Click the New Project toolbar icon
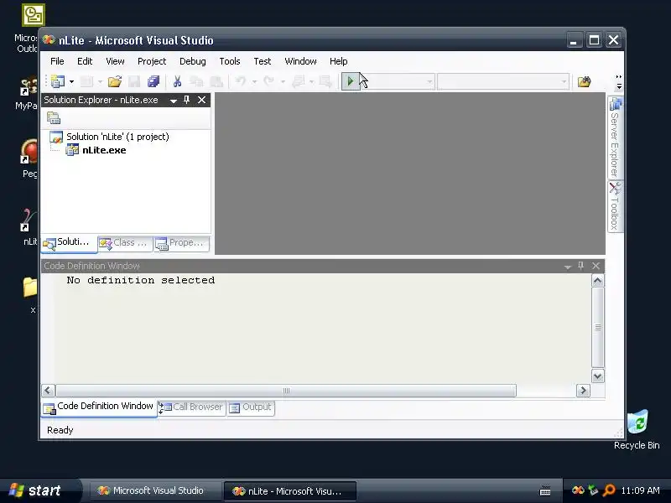This screenshot has height=503, width=671. coord(58,81)
